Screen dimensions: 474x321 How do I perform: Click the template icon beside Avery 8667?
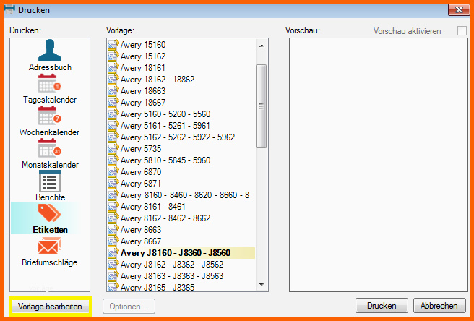pyautogui.click(x=113, y=241)
